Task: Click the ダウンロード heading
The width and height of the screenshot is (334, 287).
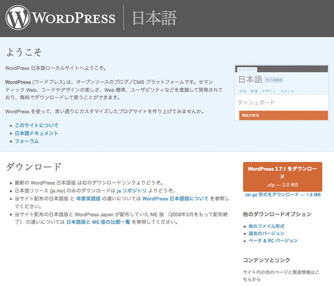Action: click(34, 167)
